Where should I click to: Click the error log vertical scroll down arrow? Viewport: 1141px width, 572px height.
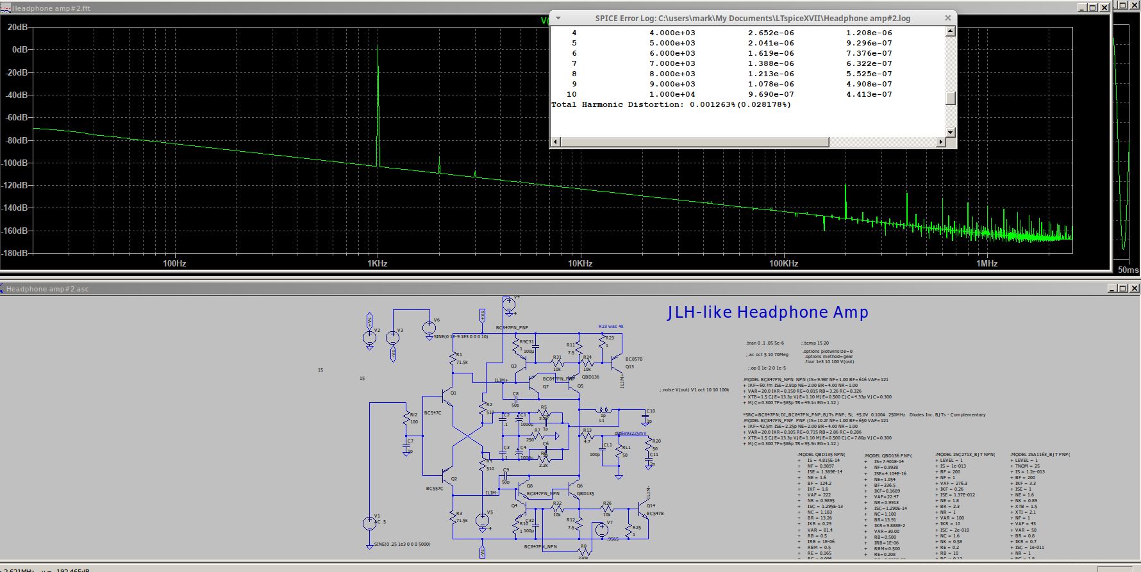point(951,132)
